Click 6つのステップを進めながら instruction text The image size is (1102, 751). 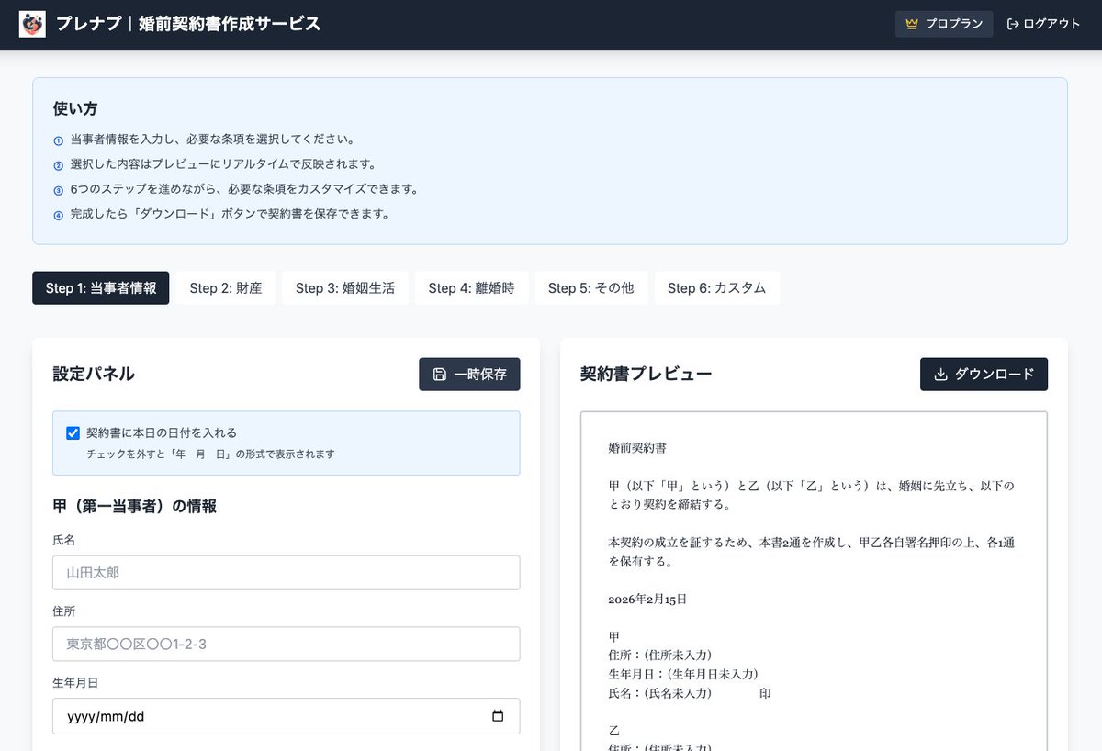click(244, 189)
